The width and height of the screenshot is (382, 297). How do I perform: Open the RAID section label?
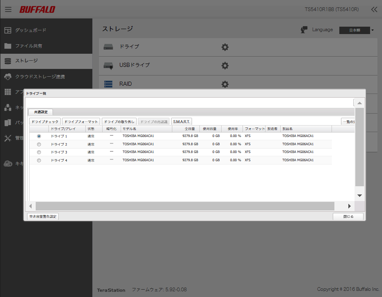click(x=126, y=84)
